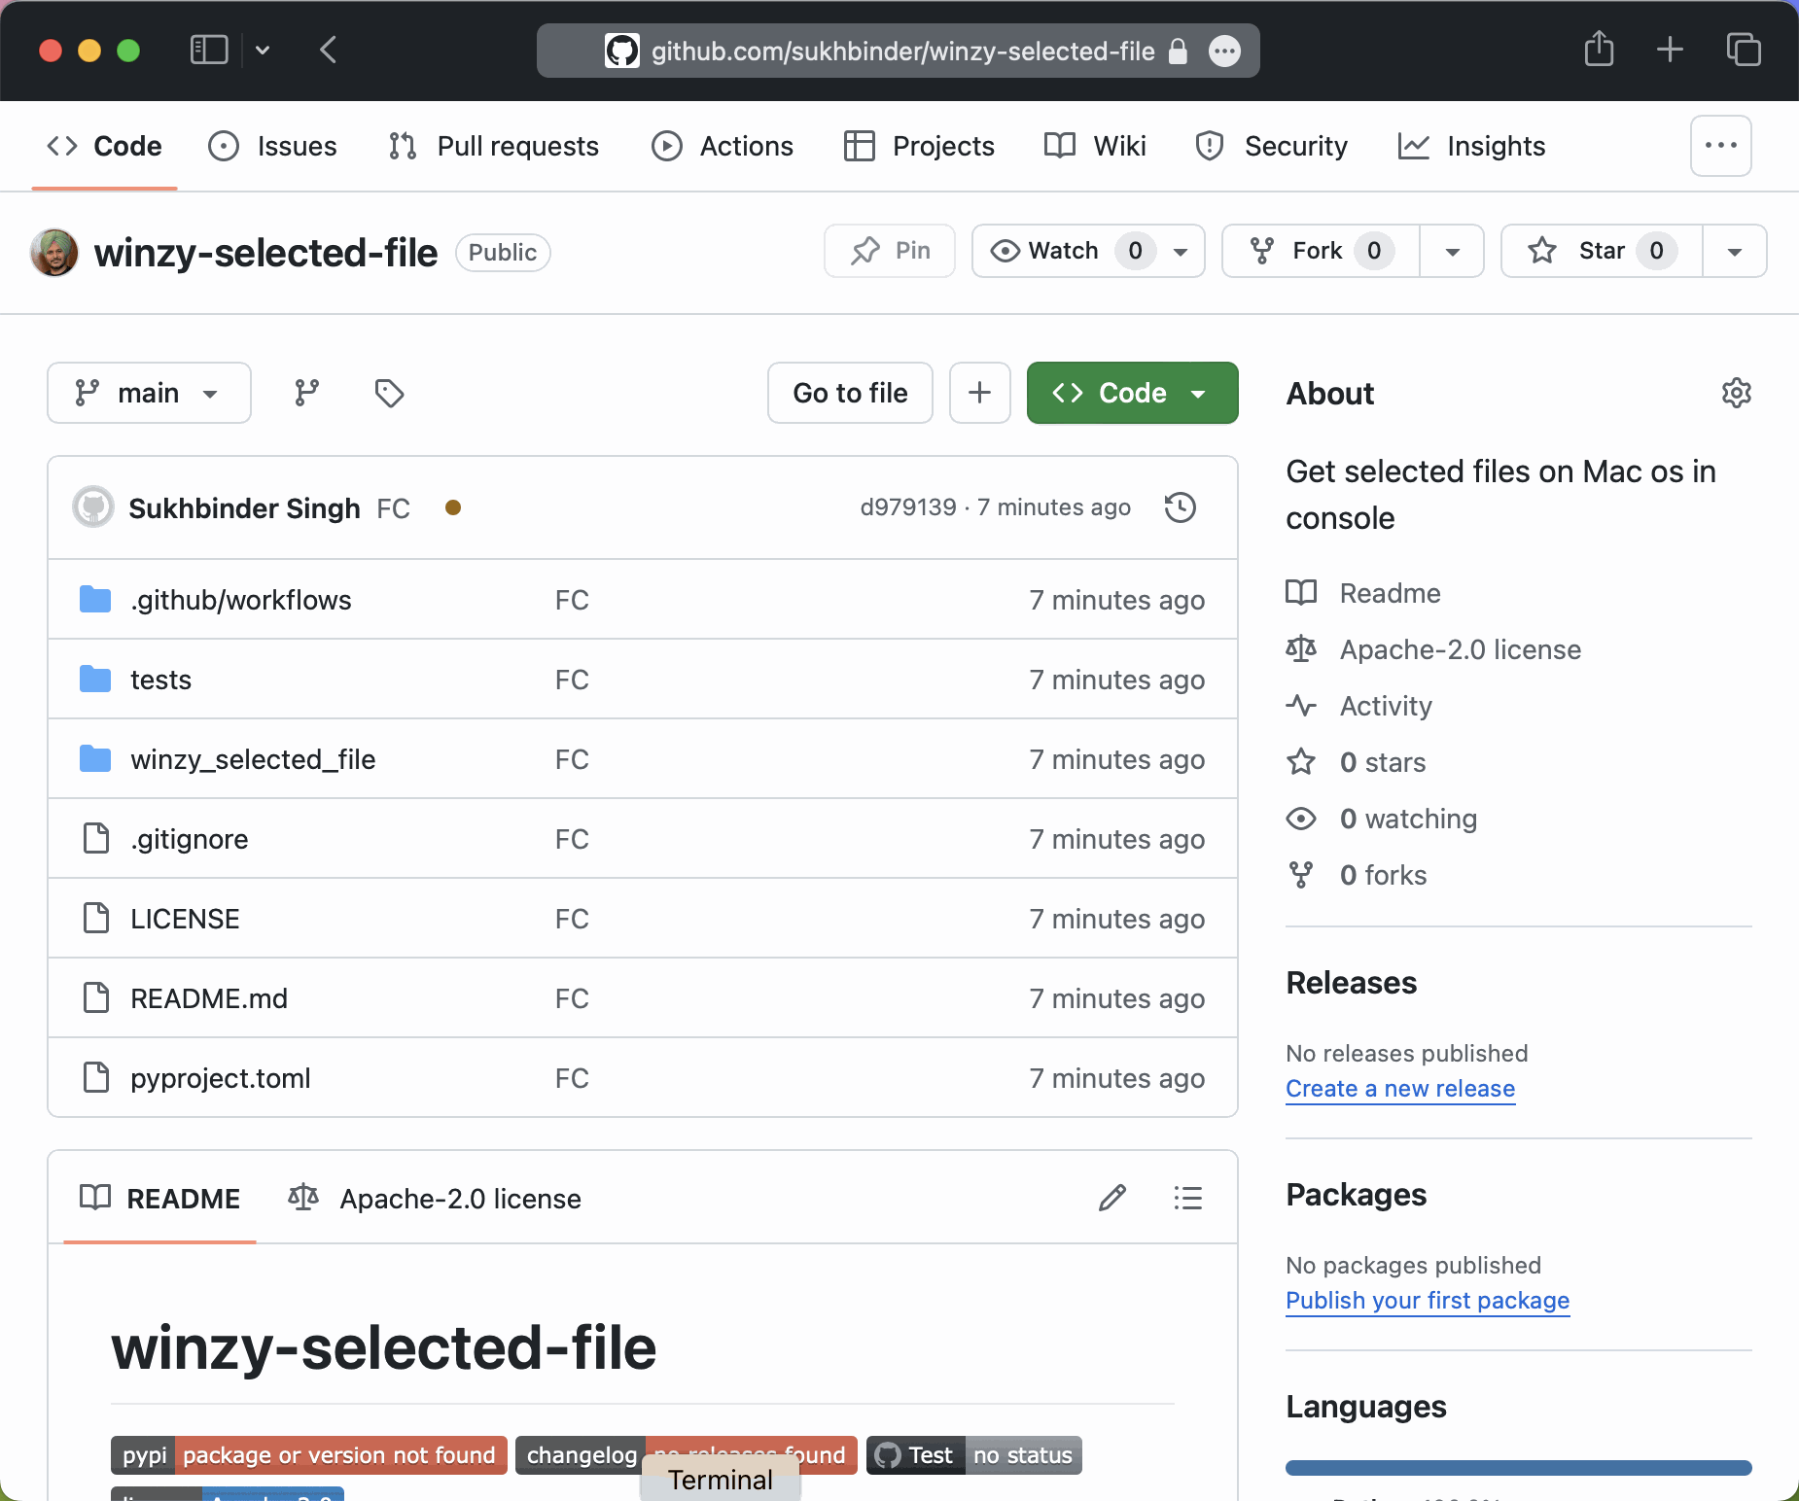The image size is (1799, 1501).
Task: Open the Releases heading link
Action: tap(1351, 983)
